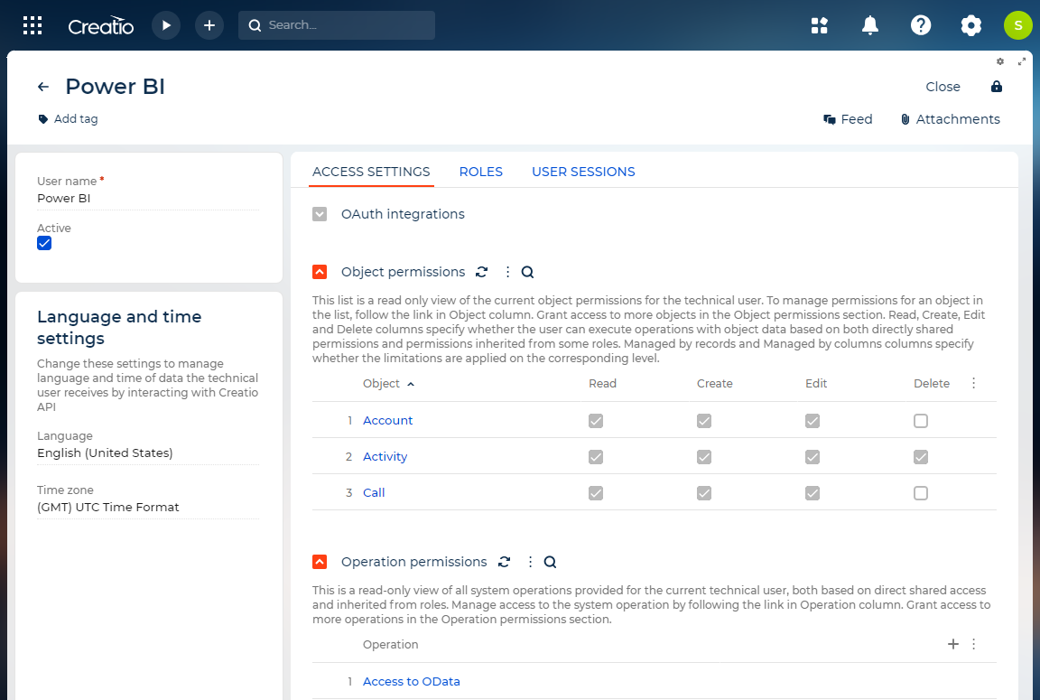Go back with the left arrow
1040x700 pixels.
(x=43, y=86)
